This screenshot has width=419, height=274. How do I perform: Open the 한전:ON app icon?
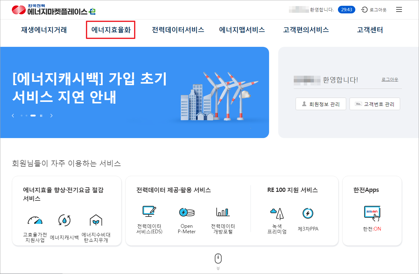(x=372, y=213)
